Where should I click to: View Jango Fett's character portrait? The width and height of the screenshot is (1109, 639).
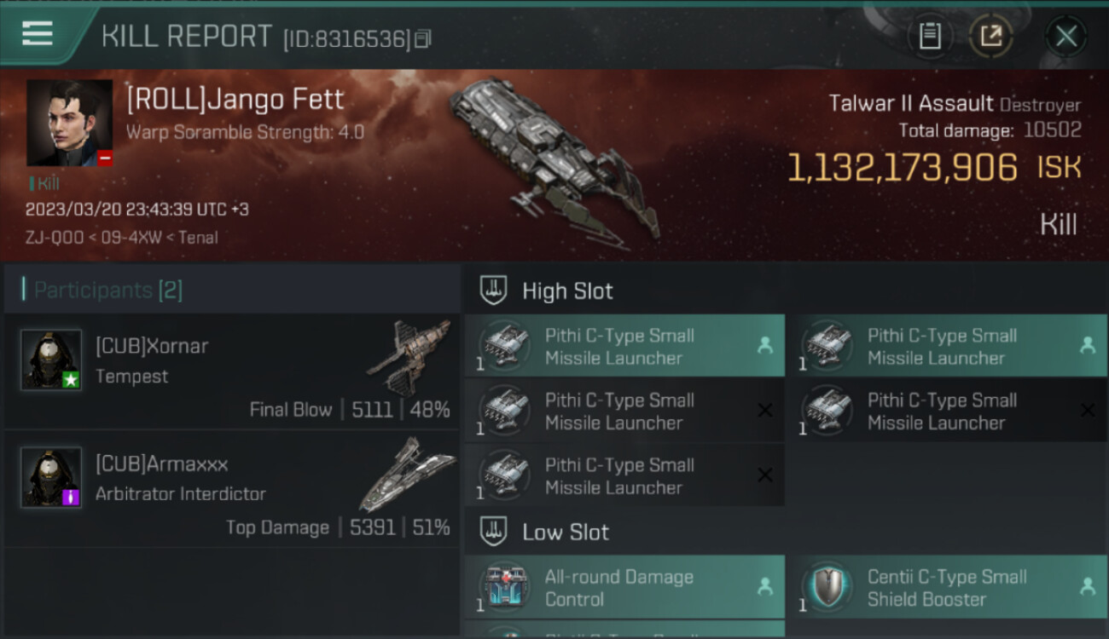tap(69, 123)
